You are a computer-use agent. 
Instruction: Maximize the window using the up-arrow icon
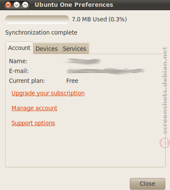pyautogui.click(x=25, y=5)
